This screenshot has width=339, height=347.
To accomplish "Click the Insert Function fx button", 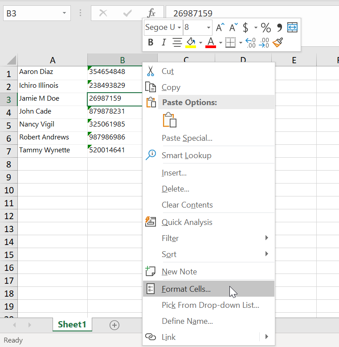I will [x=151, y=13].
